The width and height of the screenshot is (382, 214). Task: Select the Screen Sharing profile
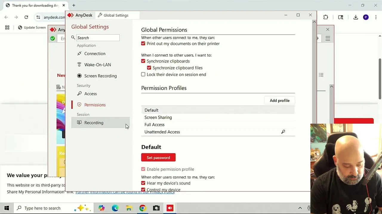coord(218,117)
